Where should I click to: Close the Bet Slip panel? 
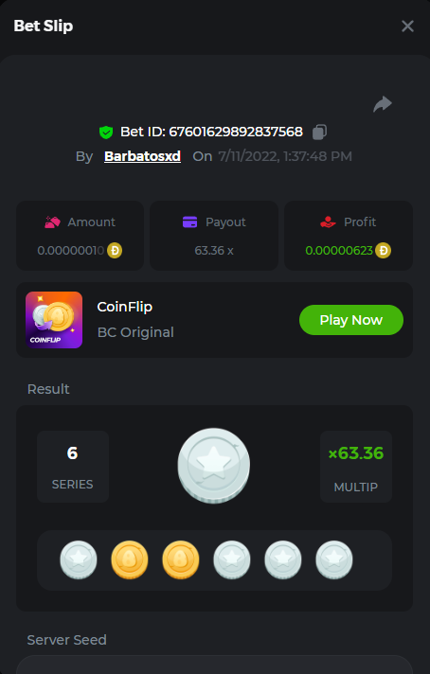(x=407, y=27)
